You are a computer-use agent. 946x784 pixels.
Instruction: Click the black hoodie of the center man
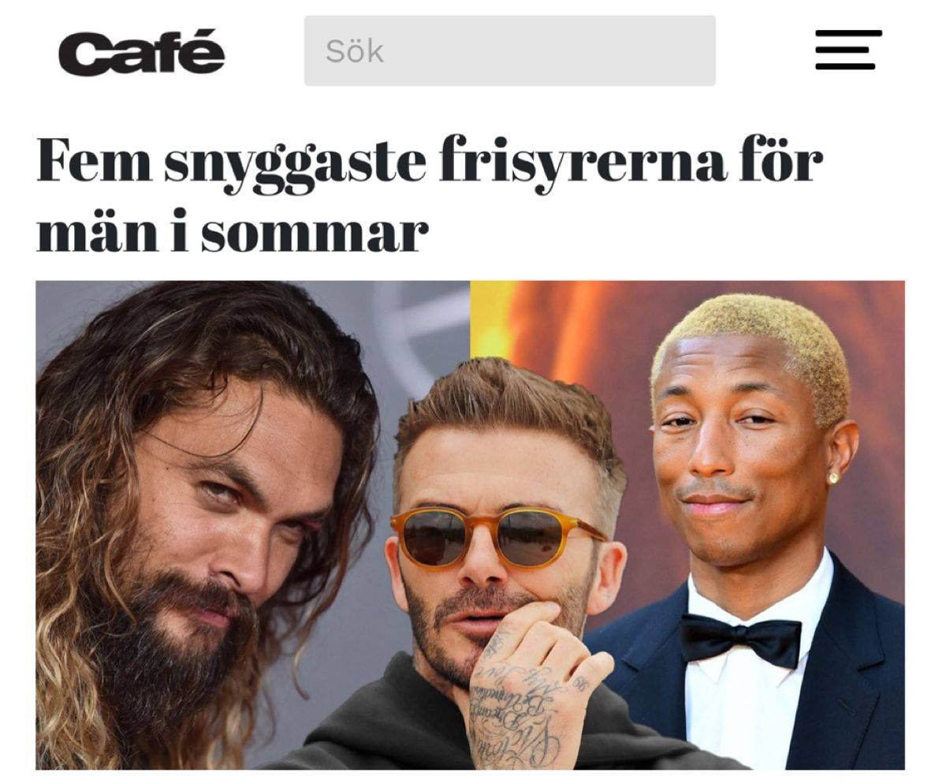point(394,726)
